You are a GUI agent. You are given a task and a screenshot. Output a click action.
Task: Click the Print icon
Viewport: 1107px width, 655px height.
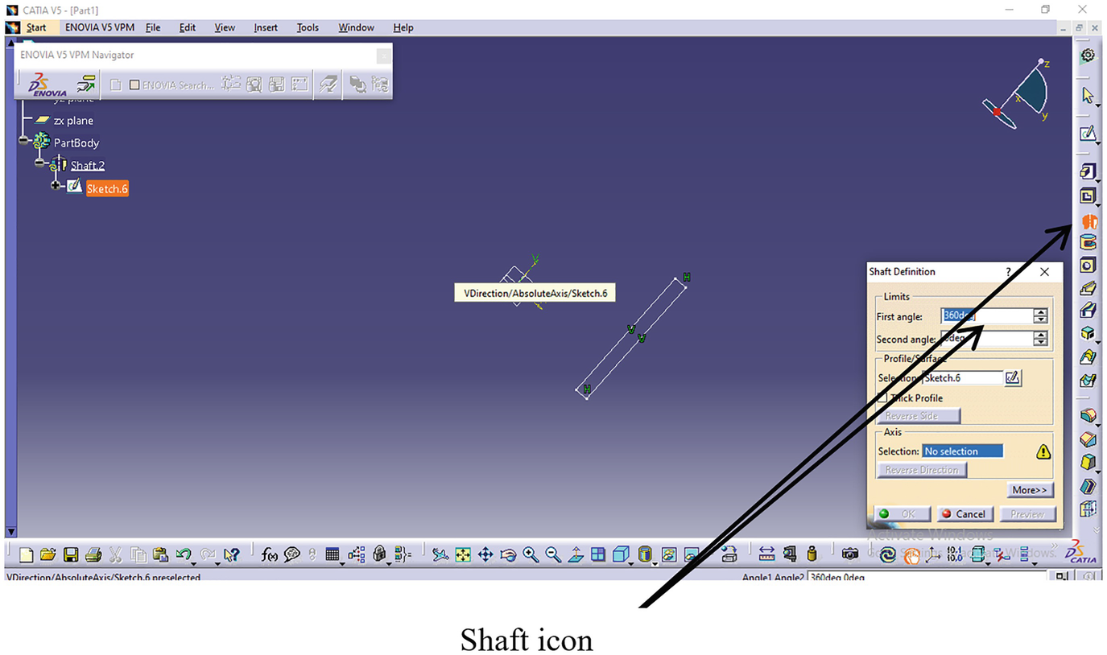[x=93, y=554]
